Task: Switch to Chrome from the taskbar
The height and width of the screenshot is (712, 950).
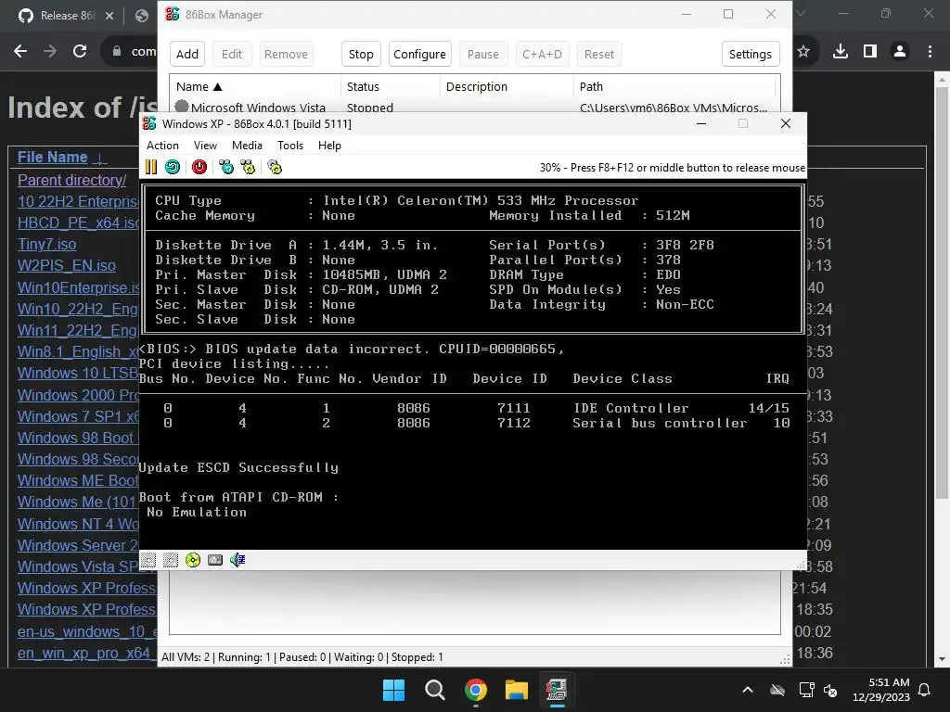Action: click(476, 690)
